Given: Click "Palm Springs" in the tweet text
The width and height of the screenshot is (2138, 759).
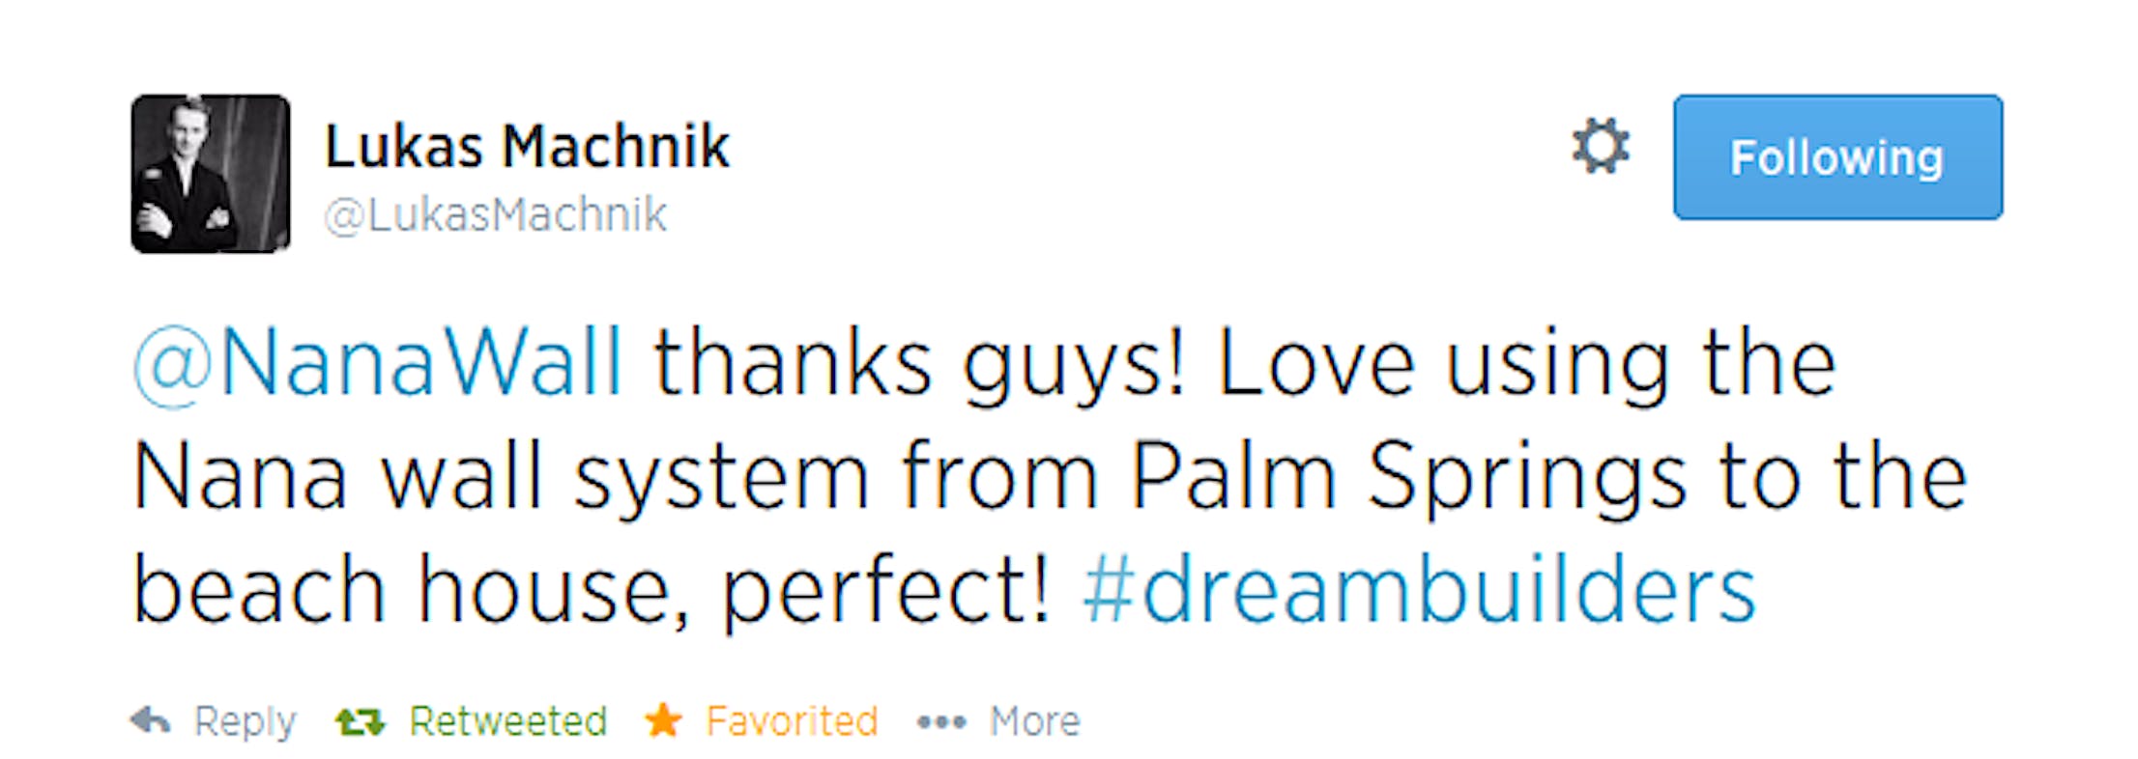Looking at the screenshot, I should [1408, 478].
